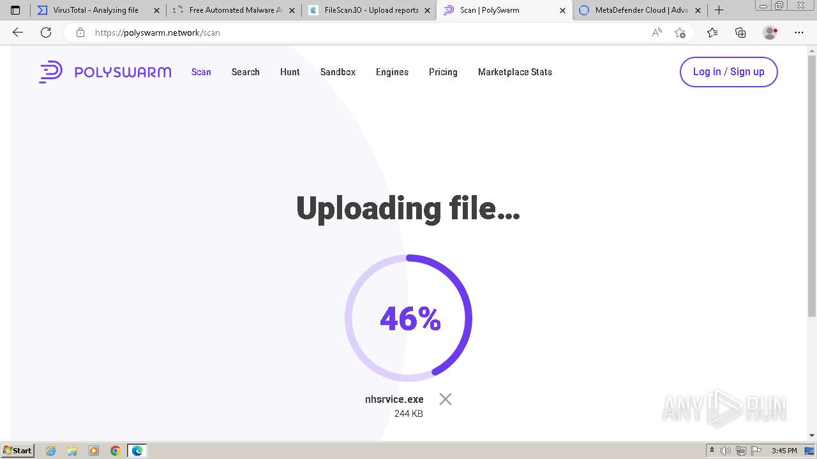This screenshot has width=817, height=459.
Task: Open the Search navigation item
Action: [x=246, y=72]
